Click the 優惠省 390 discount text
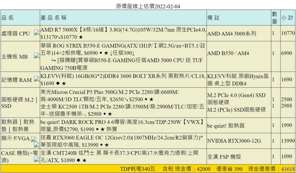This screenshot has width=296, height=173. (x=229, y=169)
